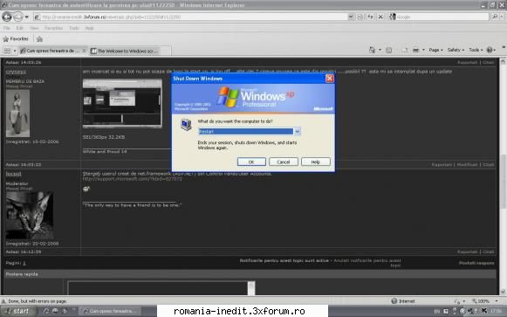Click the search magnifier icon
This screenshot has height=317, width=507.
494,17
